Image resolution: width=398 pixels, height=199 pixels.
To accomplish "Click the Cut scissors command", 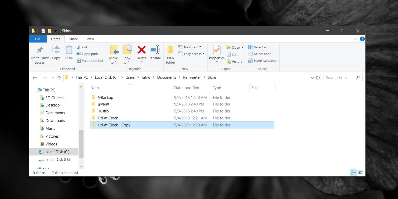I will coord(82,47).
